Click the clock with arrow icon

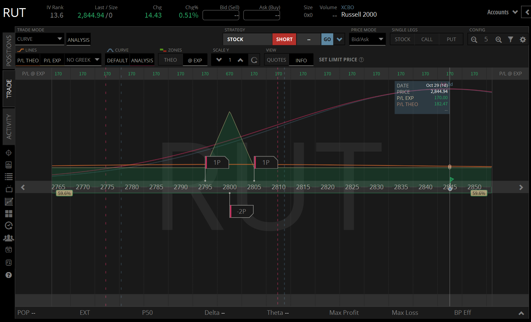9,226
